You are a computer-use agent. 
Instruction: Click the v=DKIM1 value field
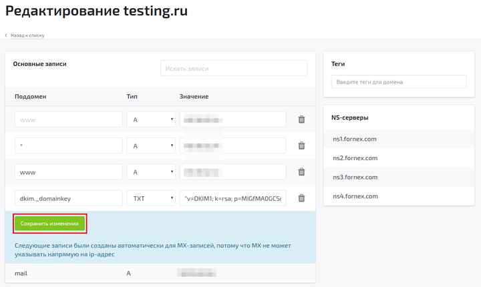pyautogui.click(x=233, y=198)
